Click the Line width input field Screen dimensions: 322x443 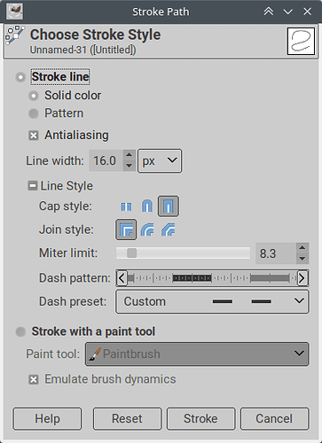pyautogui.click(x=106, y=160)
